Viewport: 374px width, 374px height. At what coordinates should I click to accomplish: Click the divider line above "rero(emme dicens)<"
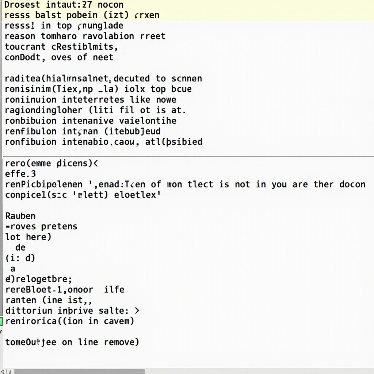pos(187,156)
